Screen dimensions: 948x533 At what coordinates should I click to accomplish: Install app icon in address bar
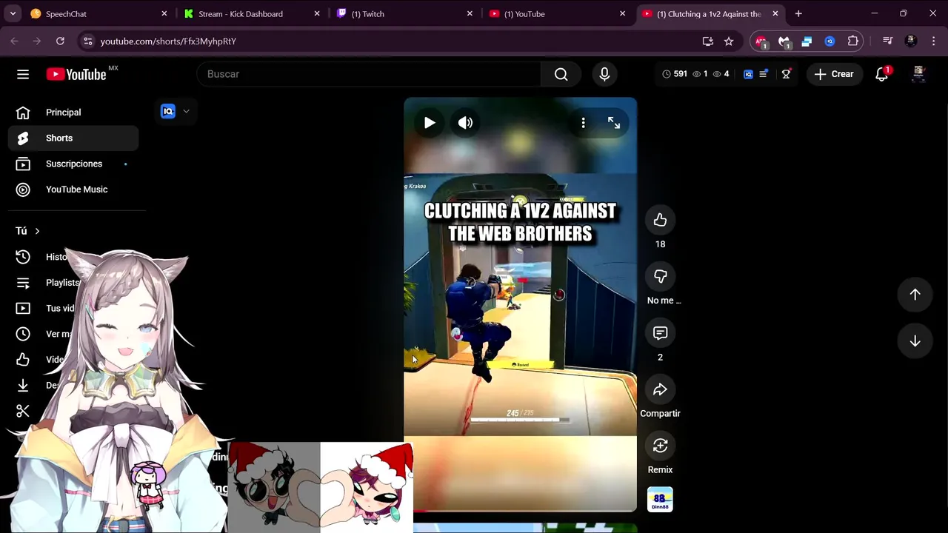point(708,41)
